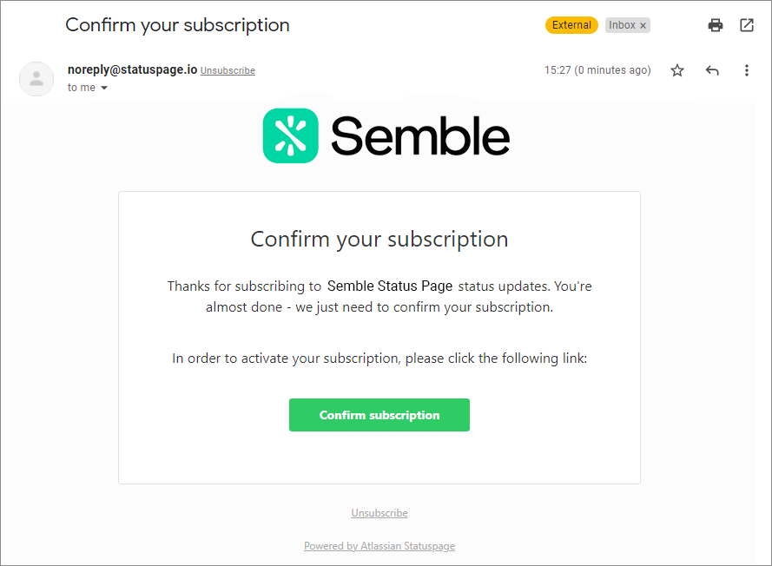Viewport: 772px width, 566px height.
Task: Click the reply arrow icon
Action: pos(712,70)
